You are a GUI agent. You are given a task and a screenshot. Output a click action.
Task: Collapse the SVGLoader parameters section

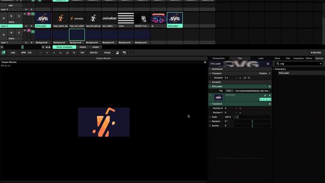pos(210,86)
